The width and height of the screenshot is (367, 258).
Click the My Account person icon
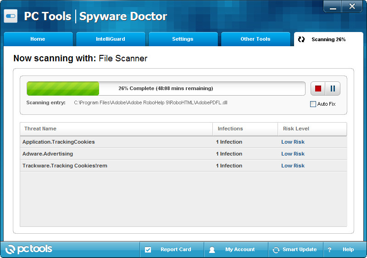pos(212,250)
